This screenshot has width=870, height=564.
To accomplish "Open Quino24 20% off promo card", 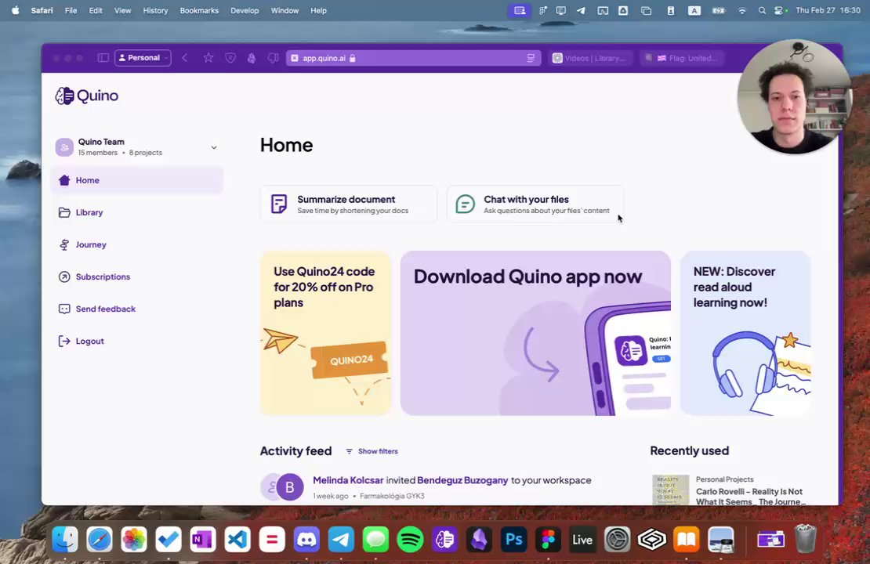I will pos(326,333).
